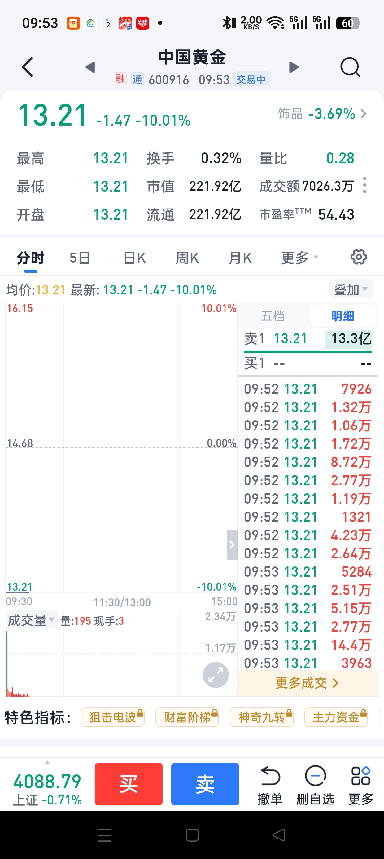
Task: Tap trade row with volume 8.72万
Action: (308, 462)
